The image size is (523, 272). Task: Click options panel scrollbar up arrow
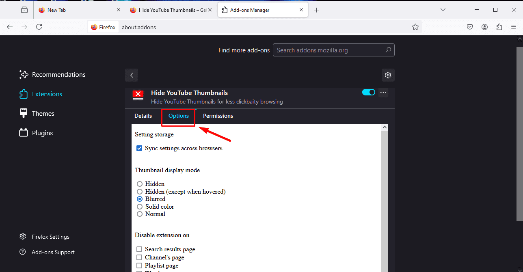(x=385, y=127)
